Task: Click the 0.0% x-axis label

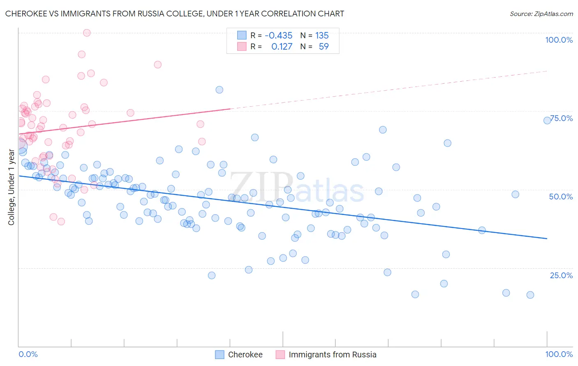Action: pos(28,354)
